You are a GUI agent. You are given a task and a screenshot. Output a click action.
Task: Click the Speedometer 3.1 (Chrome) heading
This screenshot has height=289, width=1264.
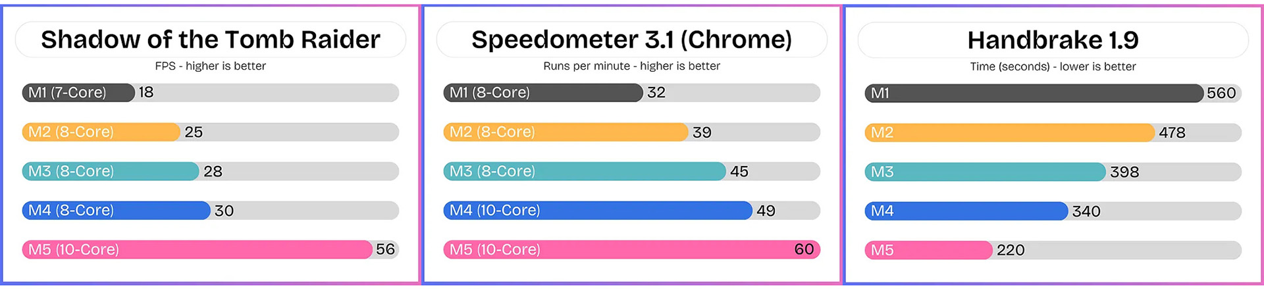click(x=631, y=39)
